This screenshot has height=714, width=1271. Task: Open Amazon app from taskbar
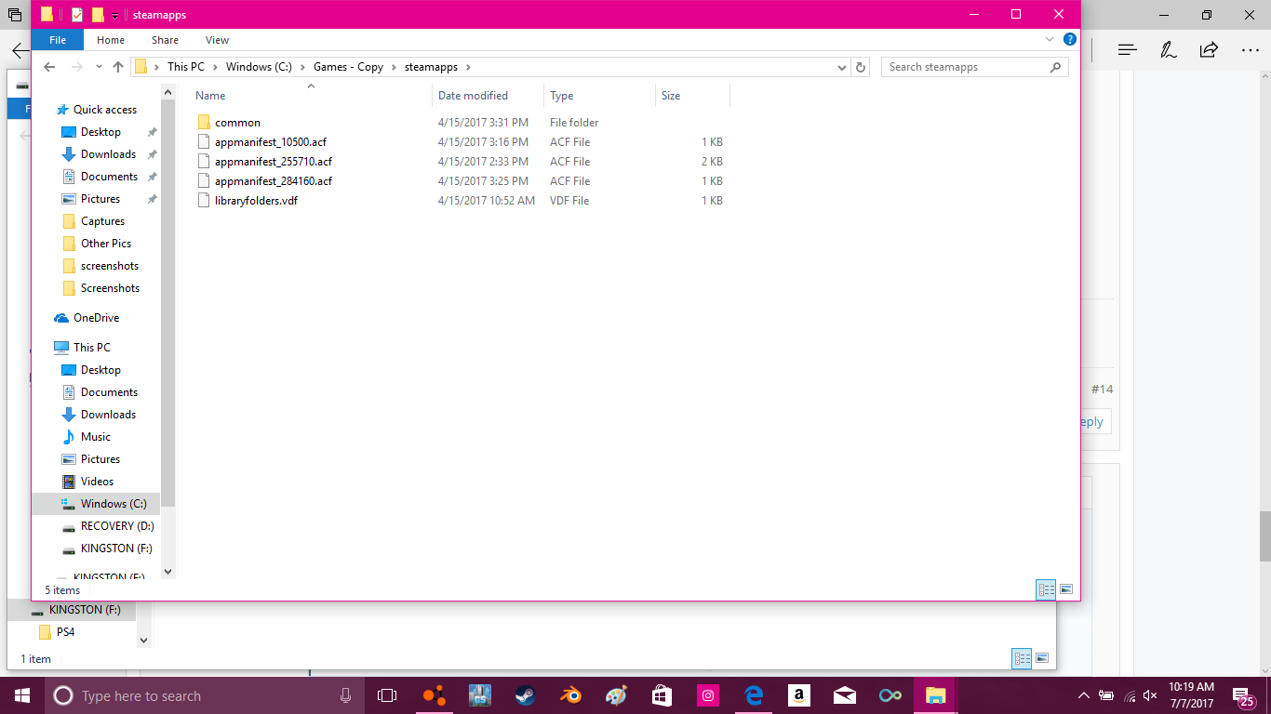pos(798,695)
